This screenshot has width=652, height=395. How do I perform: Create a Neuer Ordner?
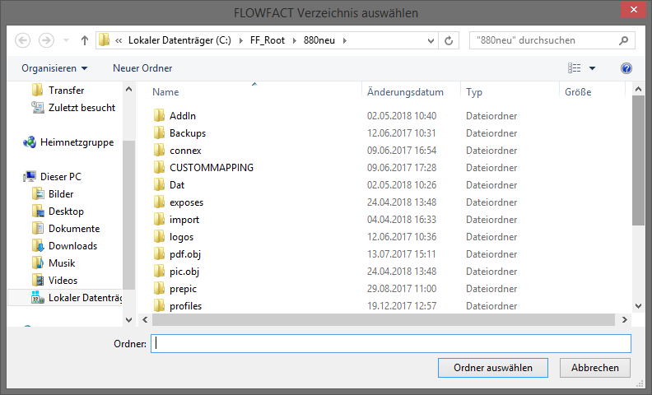[142, 68]
